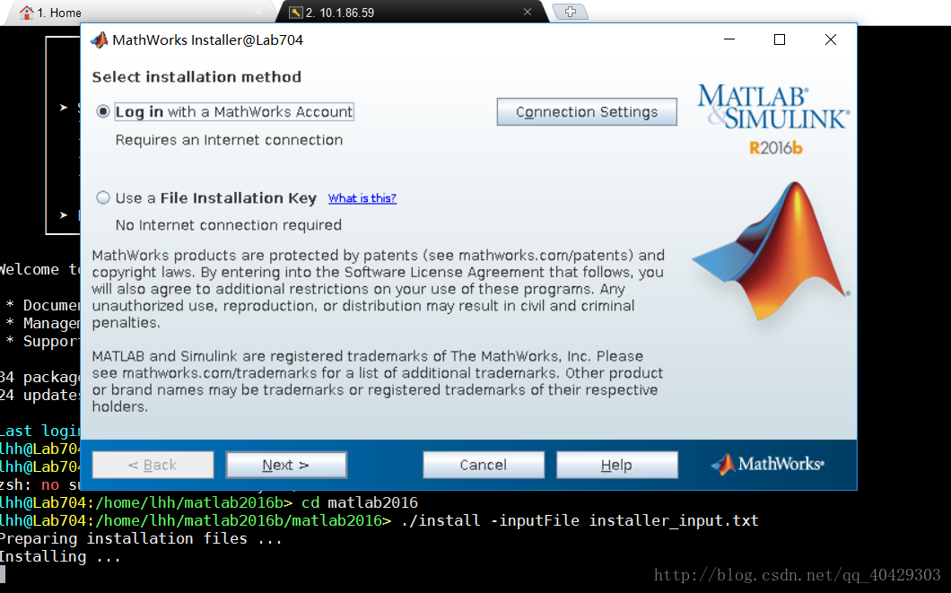This screenshot has width=951, height=593.
Task: Open the Connection Settings dialog
Action: 587,112
